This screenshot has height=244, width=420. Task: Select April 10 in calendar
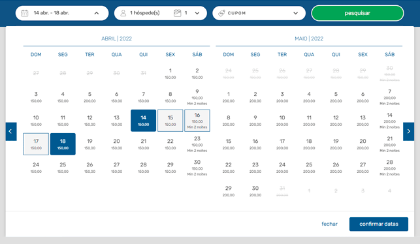point(36,121)
